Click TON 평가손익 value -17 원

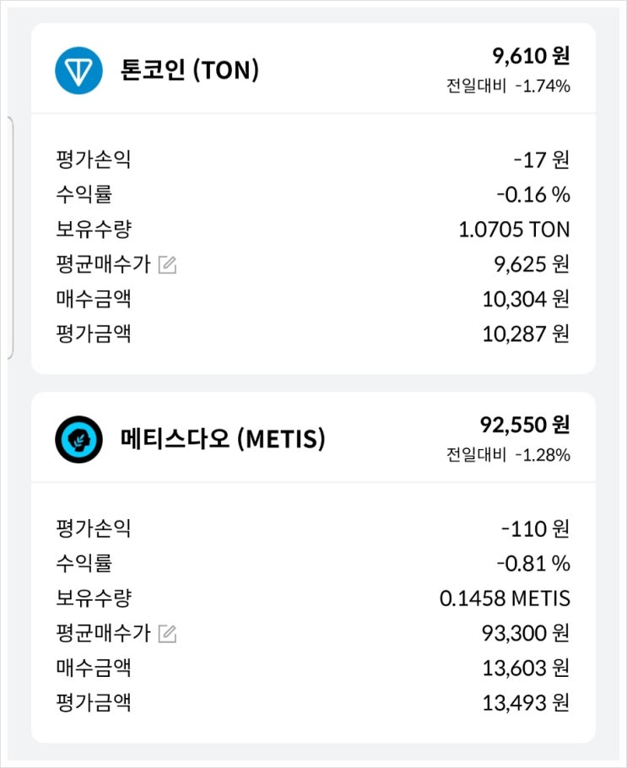(541, 160)
